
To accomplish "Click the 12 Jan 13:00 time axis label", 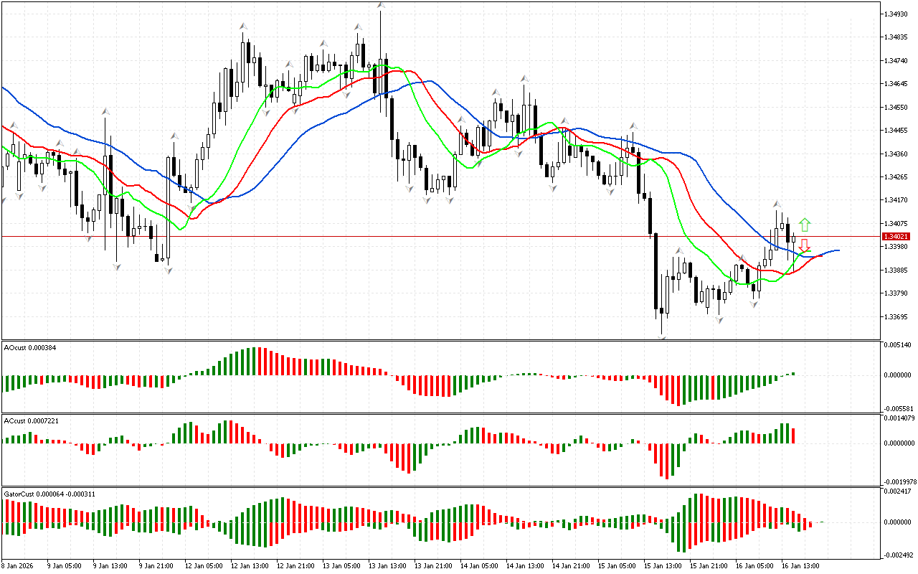I will point(249,566).
